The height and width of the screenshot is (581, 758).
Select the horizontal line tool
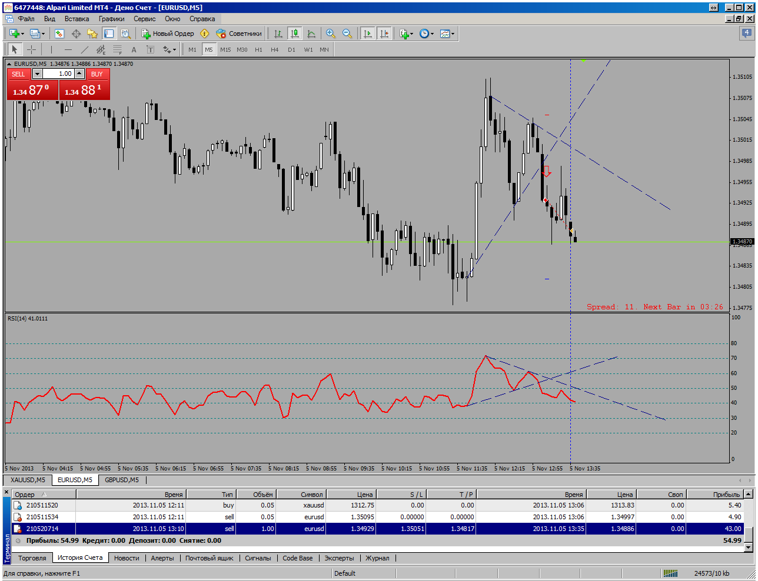click(x=68, y=49)
